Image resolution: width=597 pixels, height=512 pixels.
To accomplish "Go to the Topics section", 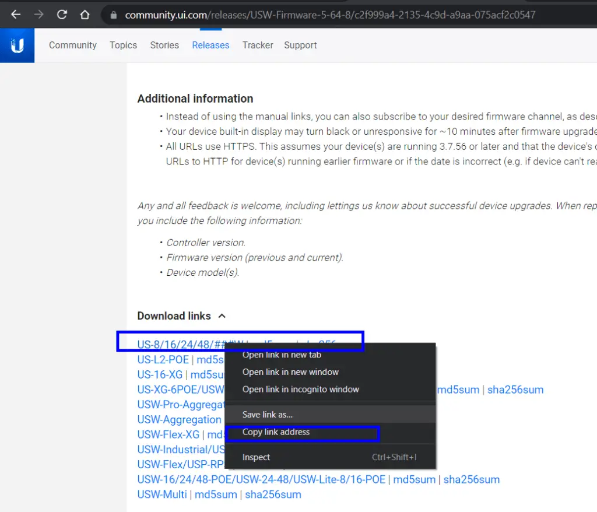I will (x=123, y=45).
